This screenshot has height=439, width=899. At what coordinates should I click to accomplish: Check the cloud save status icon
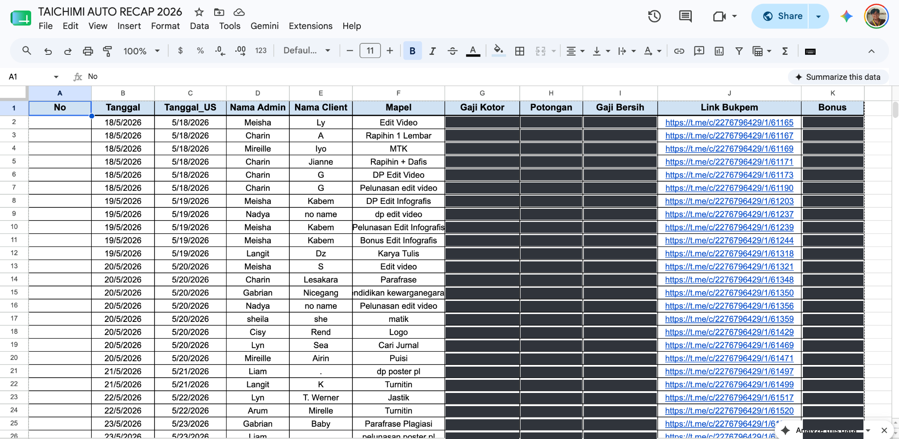tap(239, 12)
